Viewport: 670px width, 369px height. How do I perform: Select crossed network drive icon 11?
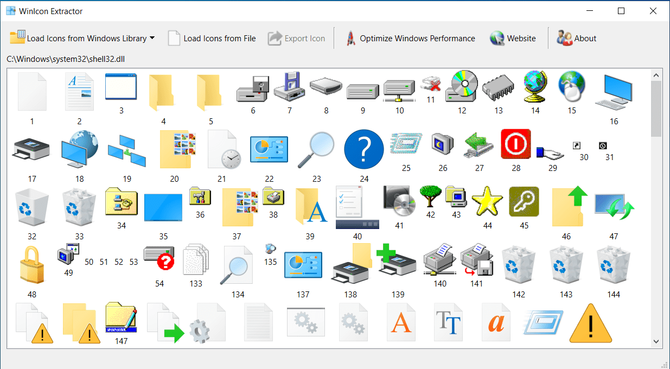tap(431, 84)
